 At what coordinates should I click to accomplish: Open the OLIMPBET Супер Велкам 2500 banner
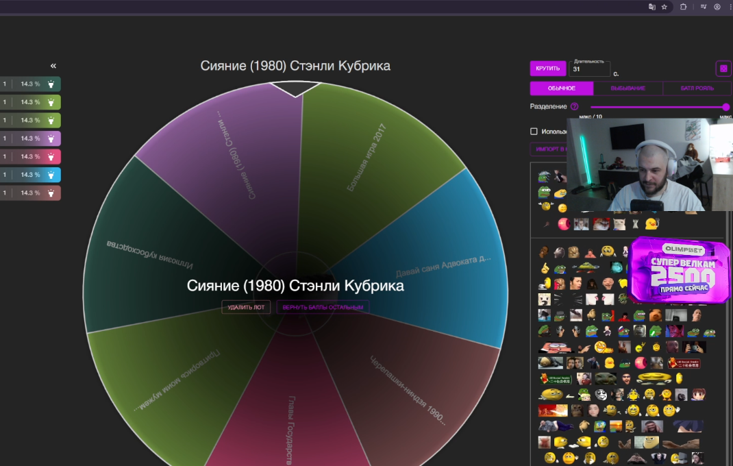click(680, 271)
